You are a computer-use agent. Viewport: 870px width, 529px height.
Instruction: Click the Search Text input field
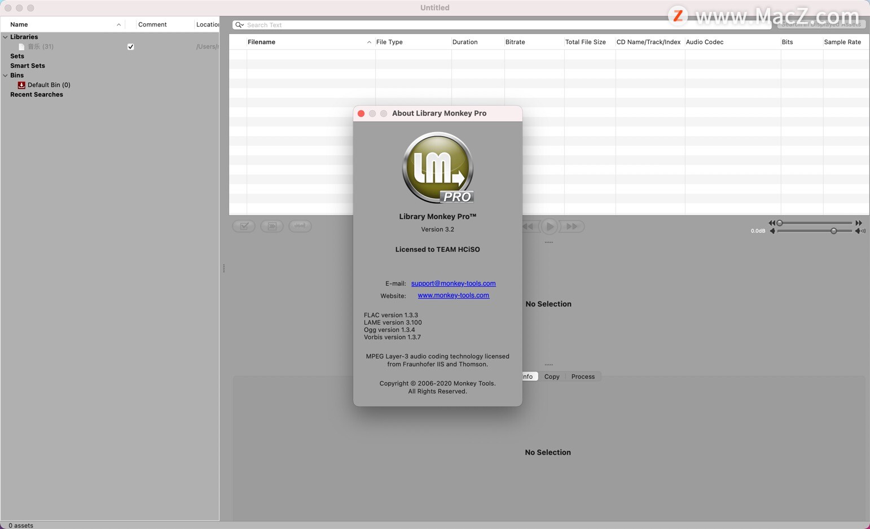pyautogui.click(x=502, y=25)
